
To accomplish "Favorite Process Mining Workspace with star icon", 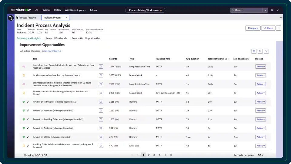I will tap(161, 10).
